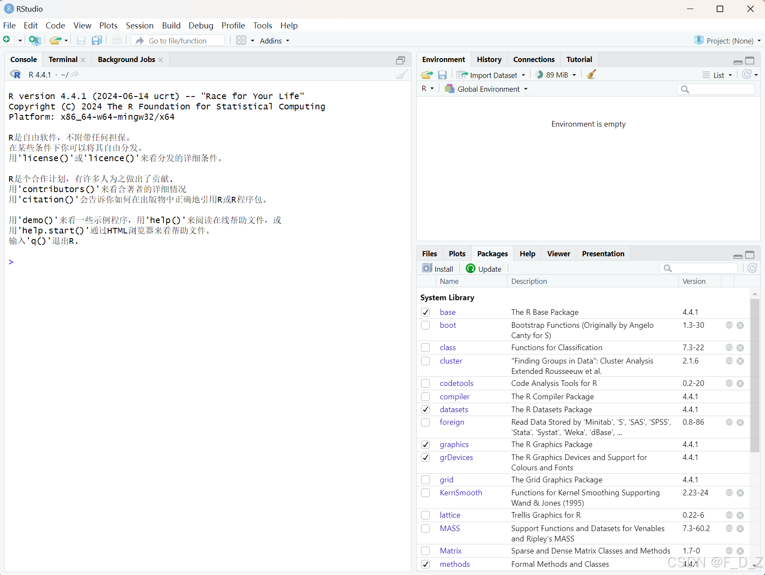
Task: Open the Addins dropdown
Action: click(x=275, y=41)
